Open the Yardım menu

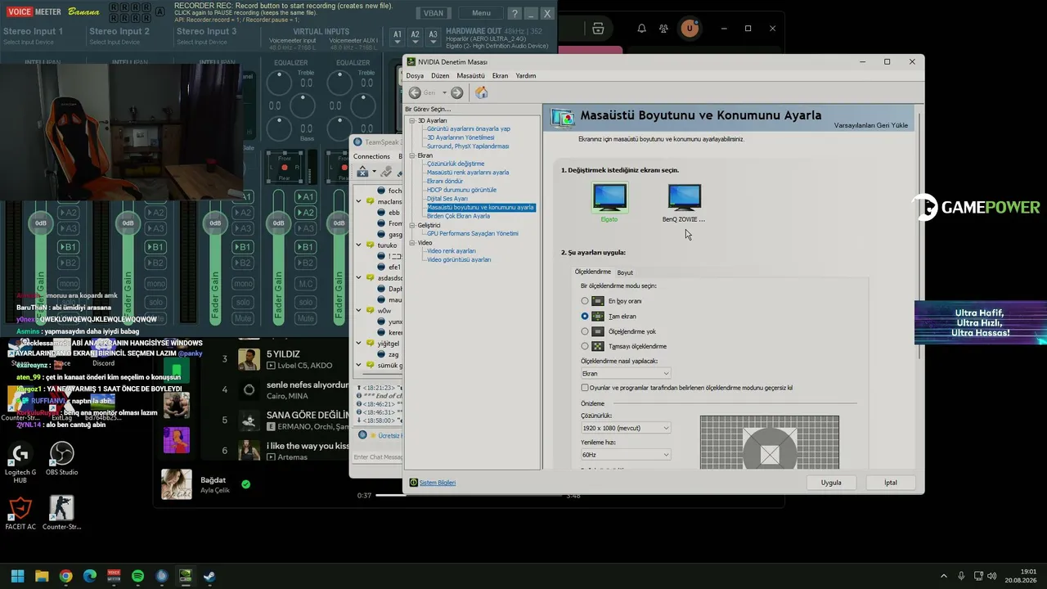coord(526,75)
